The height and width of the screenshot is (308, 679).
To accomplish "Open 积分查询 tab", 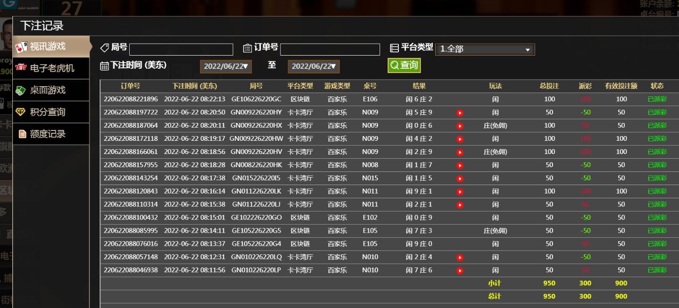I will [51, 112].
